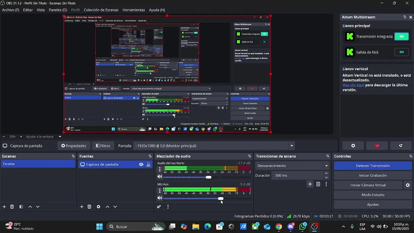This screenshot has width=414, height=233.
Task: Adjust Audio del escritorio volume slider
Action: [209, 177]
